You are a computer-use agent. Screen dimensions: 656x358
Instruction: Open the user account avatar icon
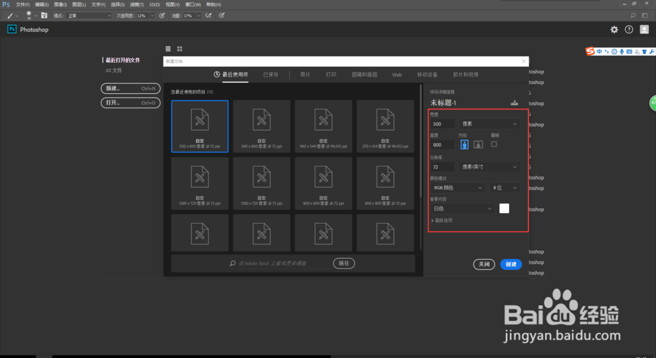644,30
